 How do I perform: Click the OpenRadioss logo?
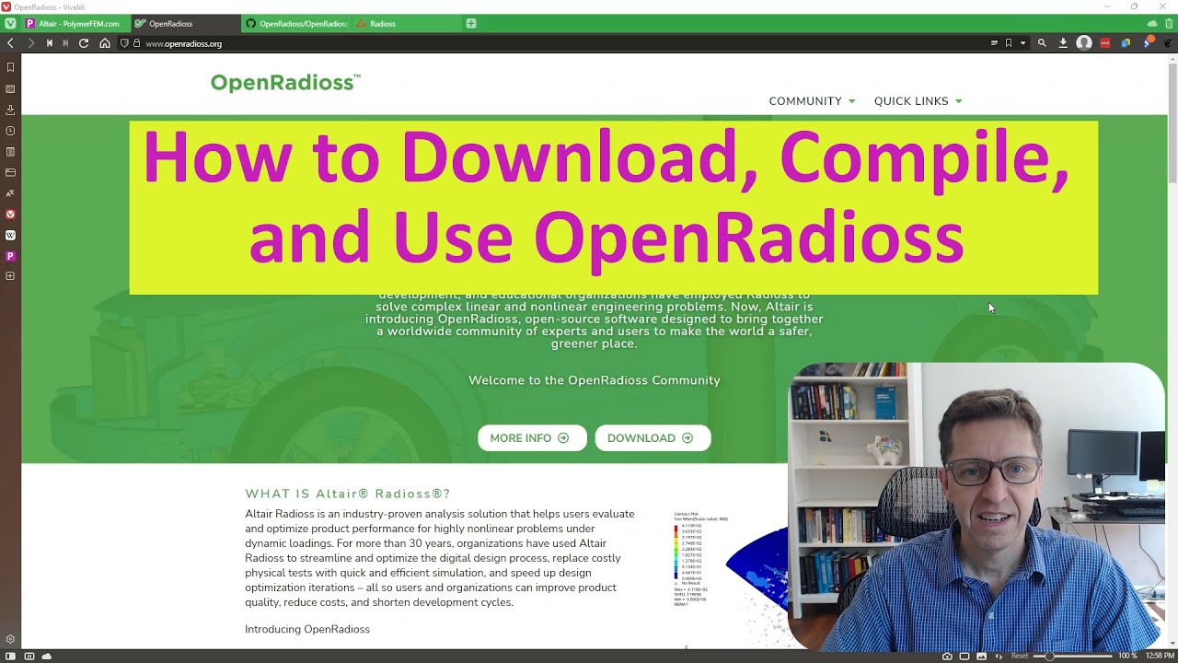285,83
